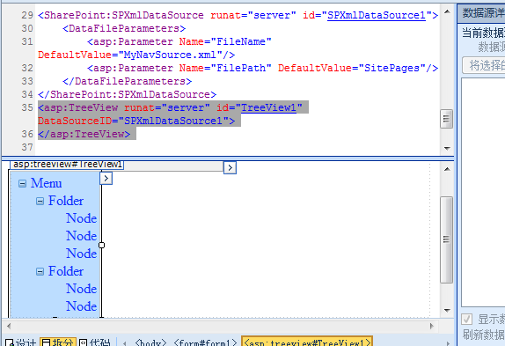Click the 将选择 button in data source panel

pyautogui.click(x=484, y=65)
